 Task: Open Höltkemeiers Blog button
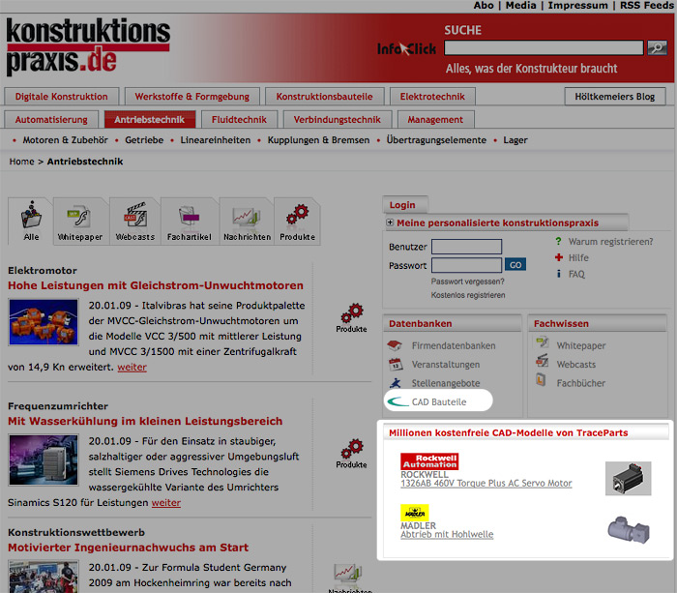pos(615,97)
